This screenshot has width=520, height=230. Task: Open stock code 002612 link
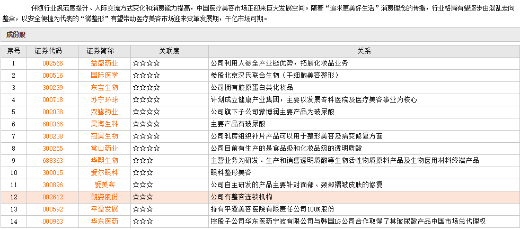(52, 197)
